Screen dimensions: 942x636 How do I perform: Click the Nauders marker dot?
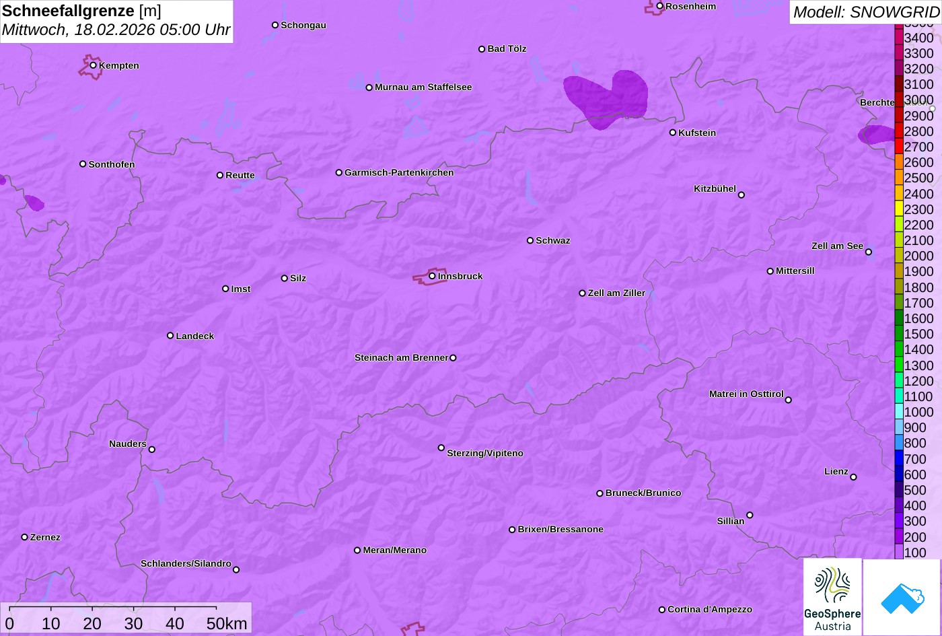(151, 450)
